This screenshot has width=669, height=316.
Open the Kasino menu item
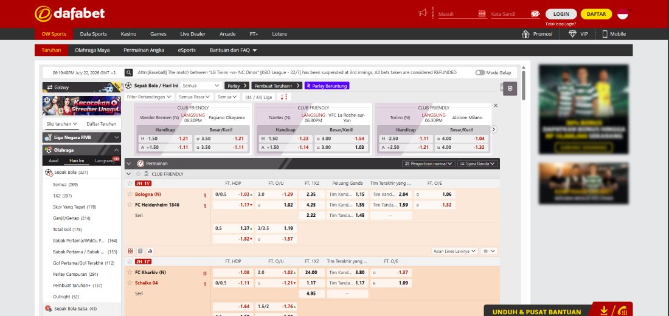pos(128,34)
